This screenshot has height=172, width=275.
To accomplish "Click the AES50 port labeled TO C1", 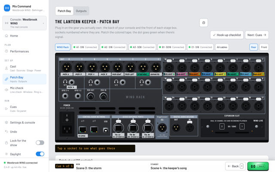I will point(119,128).
